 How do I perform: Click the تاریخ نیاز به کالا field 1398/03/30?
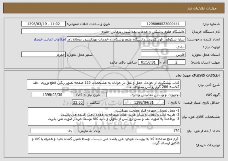tap(52, 95)
